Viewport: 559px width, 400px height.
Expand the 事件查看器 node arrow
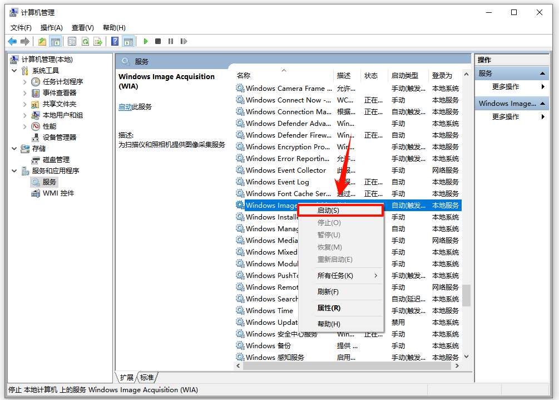[24, 93]
